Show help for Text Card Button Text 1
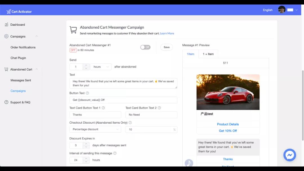The width and height of the screenshot is (304, 171). 103,108
